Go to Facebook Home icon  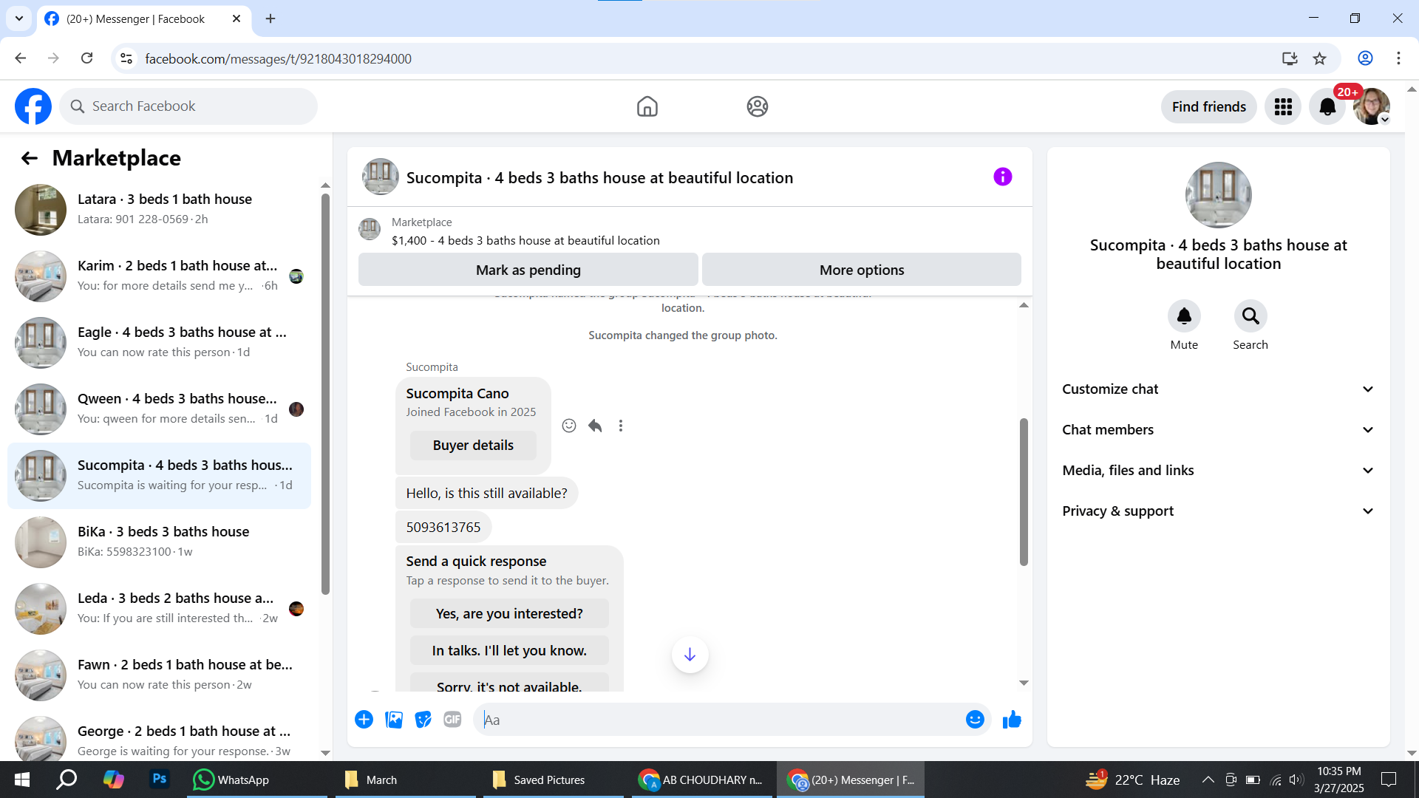[x=647, y=106]
